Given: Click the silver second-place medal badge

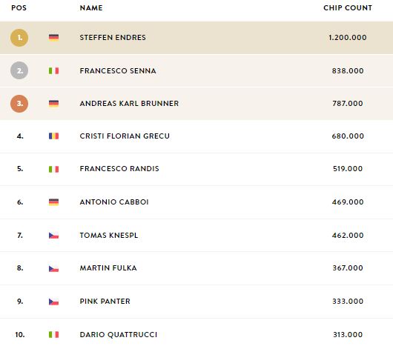Looking at the screenshot, I should click(19, 70).
